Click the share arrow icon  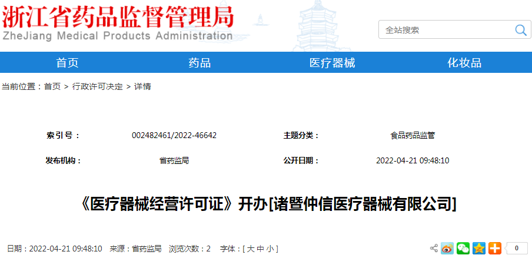pos(434,248)
